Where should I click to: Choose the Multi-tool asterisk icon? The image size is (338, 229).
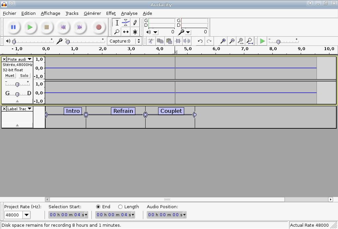pos(135,32)
